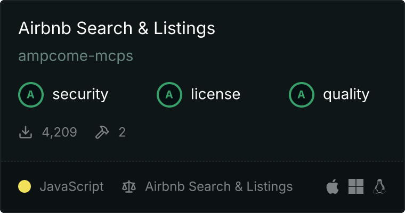Click the security grade A badge
405x213 pixels.
pos(31,95)
